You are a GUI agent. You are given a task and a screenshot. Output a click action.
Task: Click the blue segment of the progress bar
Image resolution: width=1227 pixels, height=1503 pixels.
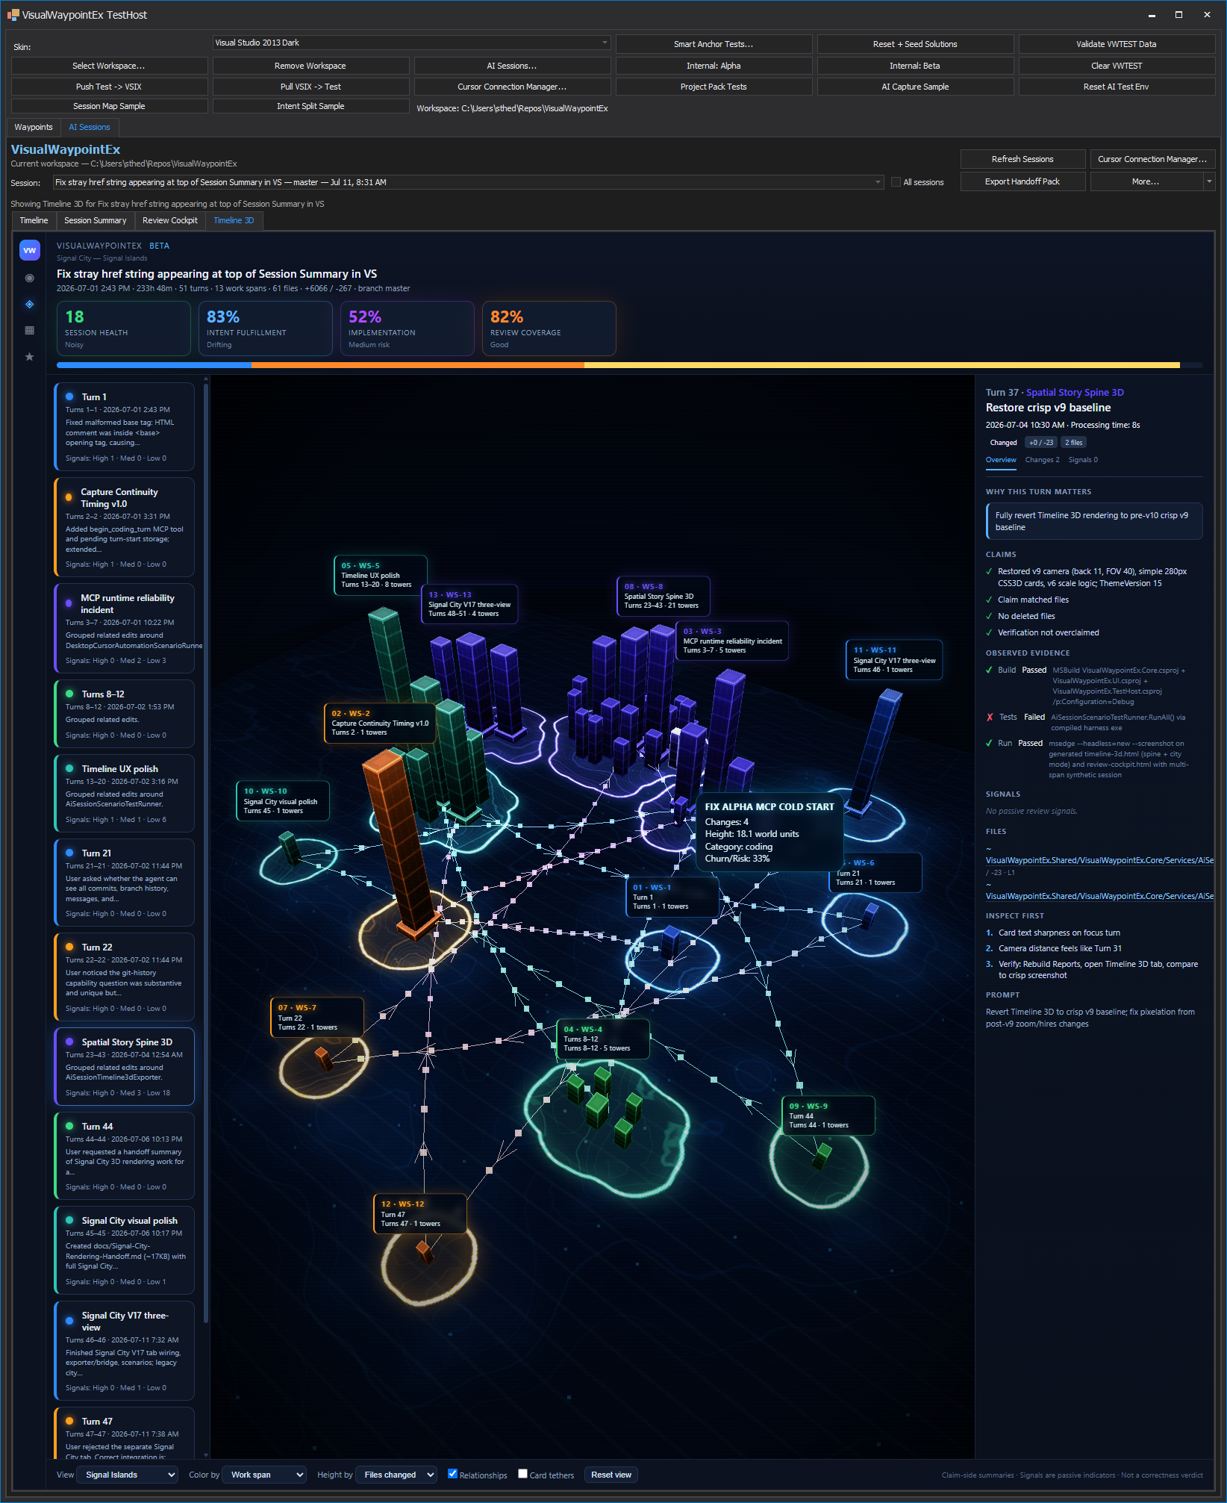[x=154, y=365]
